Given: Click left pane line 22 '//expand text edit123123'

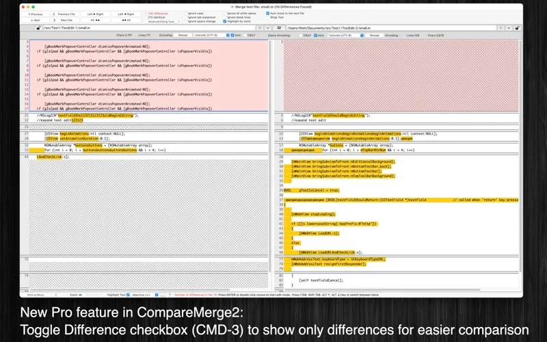Looking at the screenshot, I should point(59,120).
